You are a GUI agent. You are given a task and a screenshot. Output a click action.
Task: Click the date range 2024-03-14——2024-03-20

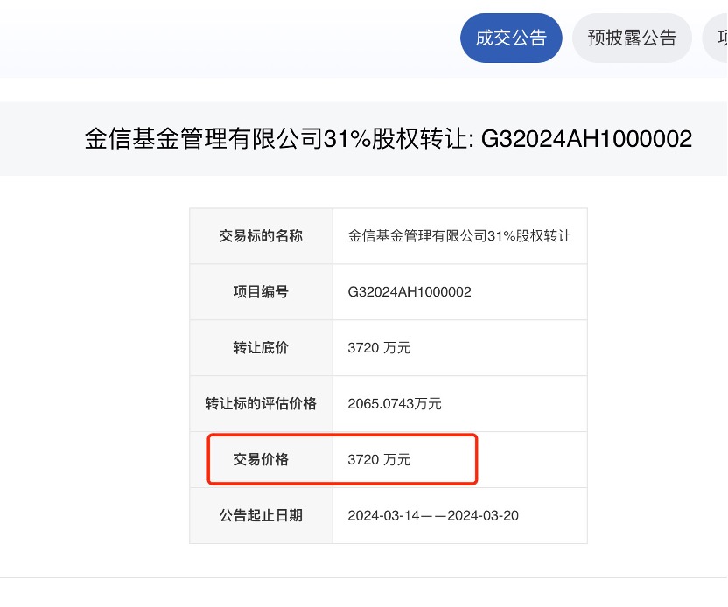[x=433, y=515]
